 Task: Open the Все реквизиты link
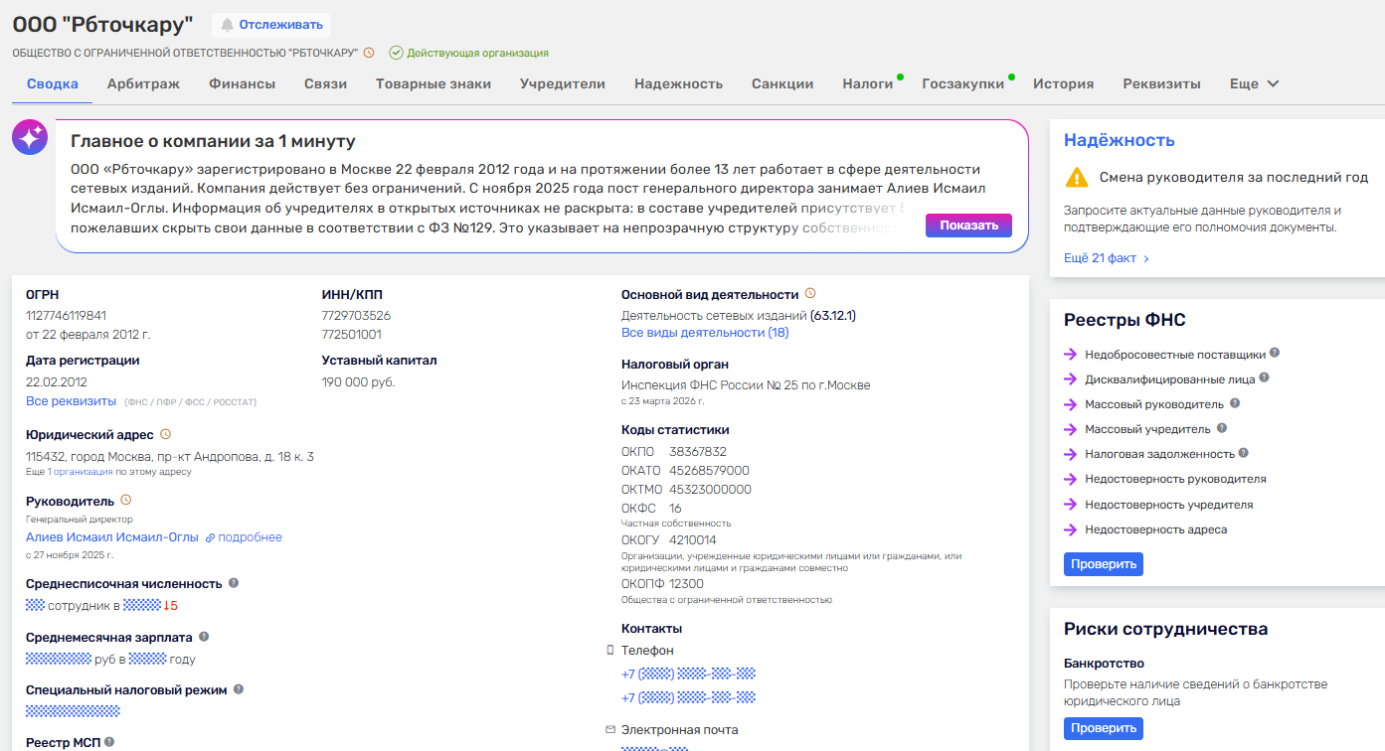pyautogui.click(x=72, y=401)
